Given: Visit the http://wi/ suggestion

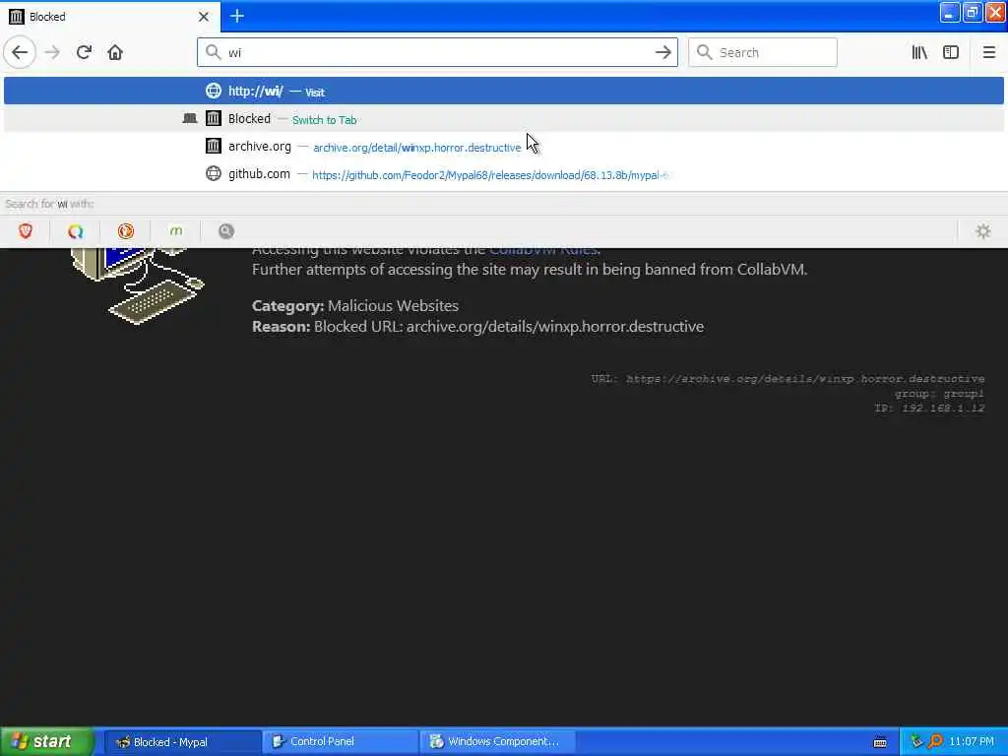Looking at the screenshot, I should 503,91.
